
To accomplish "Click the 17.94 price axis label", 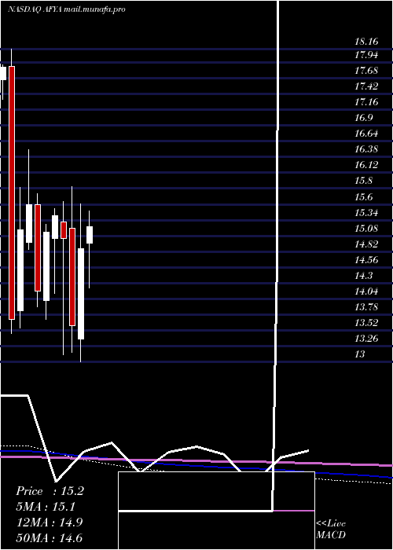I will tap(366, 55).
